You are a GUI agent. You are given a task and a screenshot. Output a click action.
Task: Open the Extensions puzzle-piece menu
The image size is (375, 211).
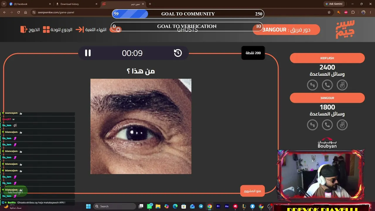(x=353, y=12)
